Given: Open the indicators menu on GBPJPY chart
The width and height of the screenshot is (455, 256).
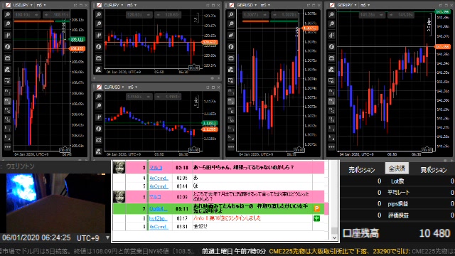Looking at the screenshot, I should tap(331, 47).
